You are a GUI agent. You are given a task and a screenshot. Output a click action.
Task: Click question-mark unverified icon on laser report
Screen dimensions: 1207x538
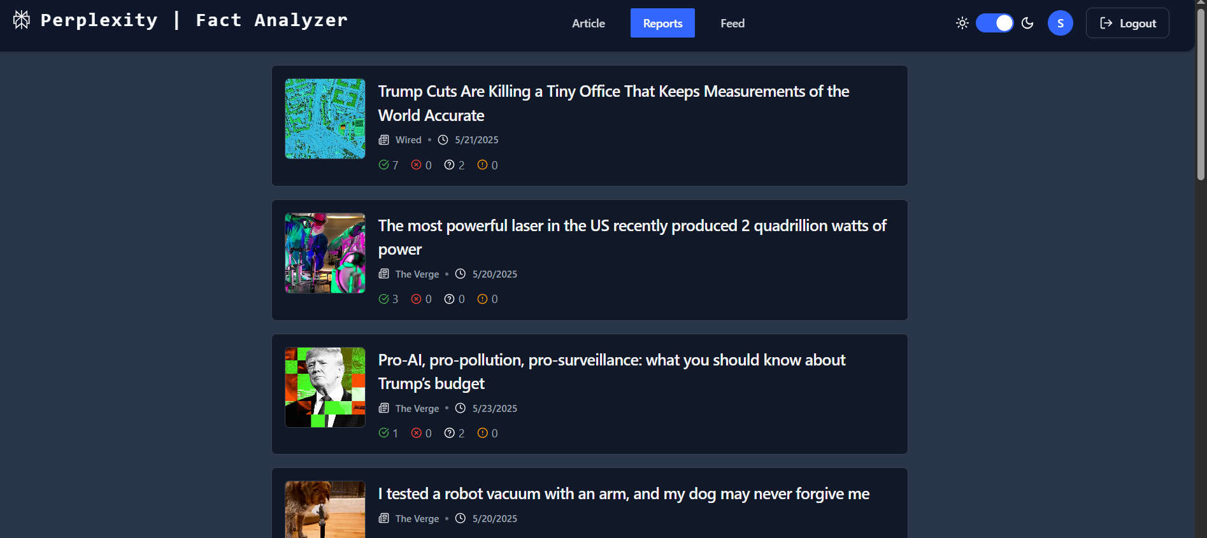450,299
